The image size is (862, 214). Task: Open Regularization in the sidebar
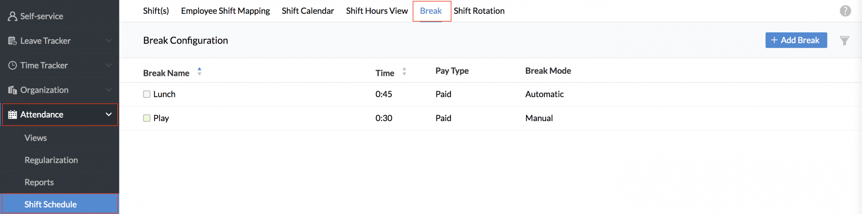51,160
